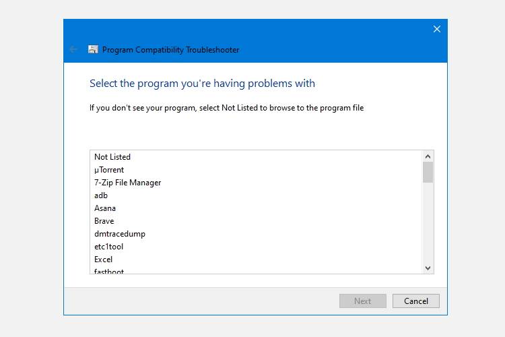Screen dimensions: 505x337
Task: Click the scrollbar up arrow
Action: [428, 156]
